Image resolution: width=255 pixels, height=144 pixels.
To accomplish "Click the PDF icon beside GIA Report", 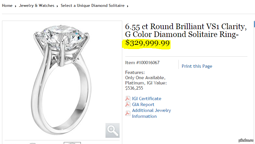I will (x=128, y=104).
